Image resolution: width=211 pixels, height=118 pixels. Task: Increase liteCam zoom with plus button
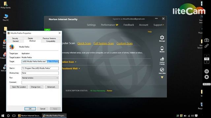click(x=207, y=56)
